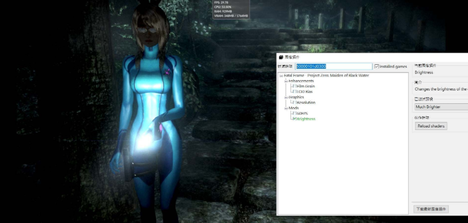Click the download latest graphic packs button

click(431, 209)
